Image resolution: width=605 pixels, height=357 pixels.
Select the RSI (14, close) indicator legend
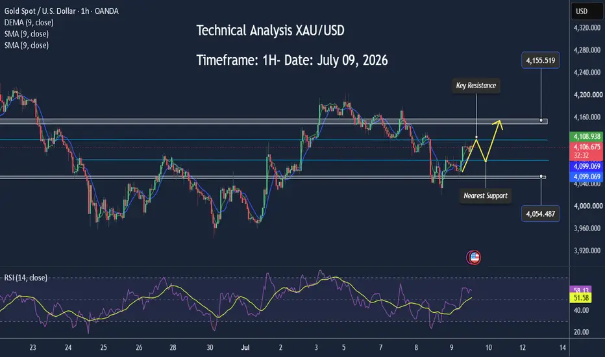[x=26, y=278]
